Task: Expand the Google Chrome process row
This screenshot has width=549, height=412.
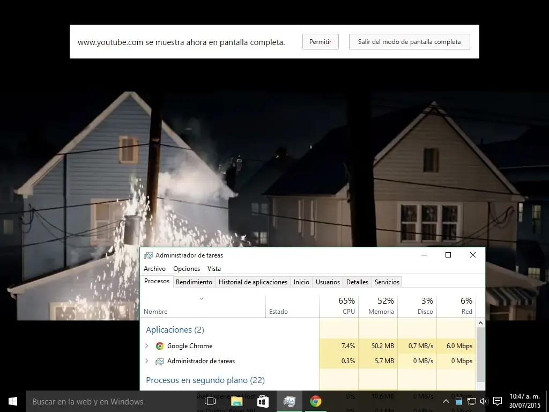Action: point(147,346)
